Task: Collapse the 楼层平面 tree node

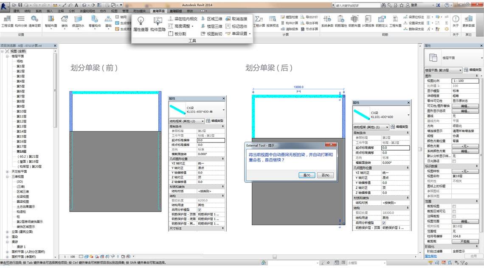Action: (7, 56)
